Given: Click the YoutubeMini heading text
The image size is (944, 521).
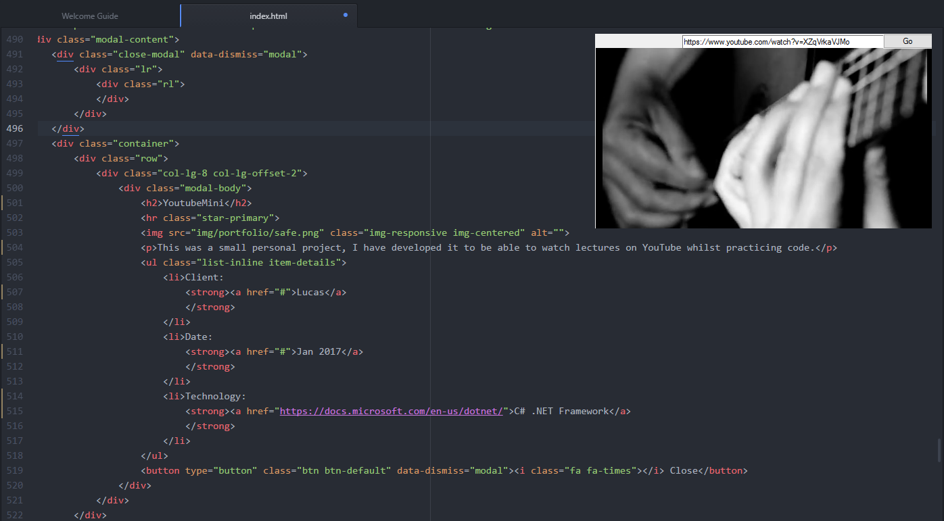Looking at the screenshot, I should pyautogui.click(x=193, y=203).
